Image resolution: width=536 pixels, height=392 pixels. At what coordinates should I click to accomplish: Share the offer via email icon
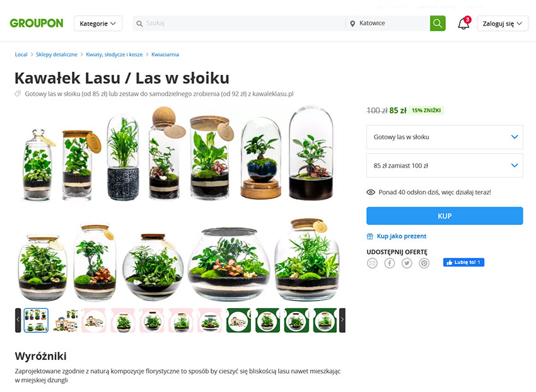tap(372, 263)
